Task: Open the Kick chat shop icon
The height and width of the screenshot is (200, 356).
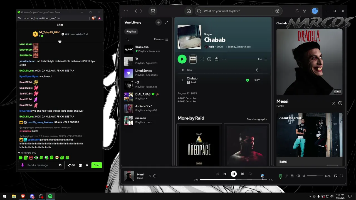Action: click(80, 165)
